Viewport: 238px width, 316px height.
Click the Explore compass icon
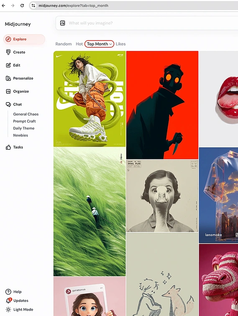(x=8, y=39)
